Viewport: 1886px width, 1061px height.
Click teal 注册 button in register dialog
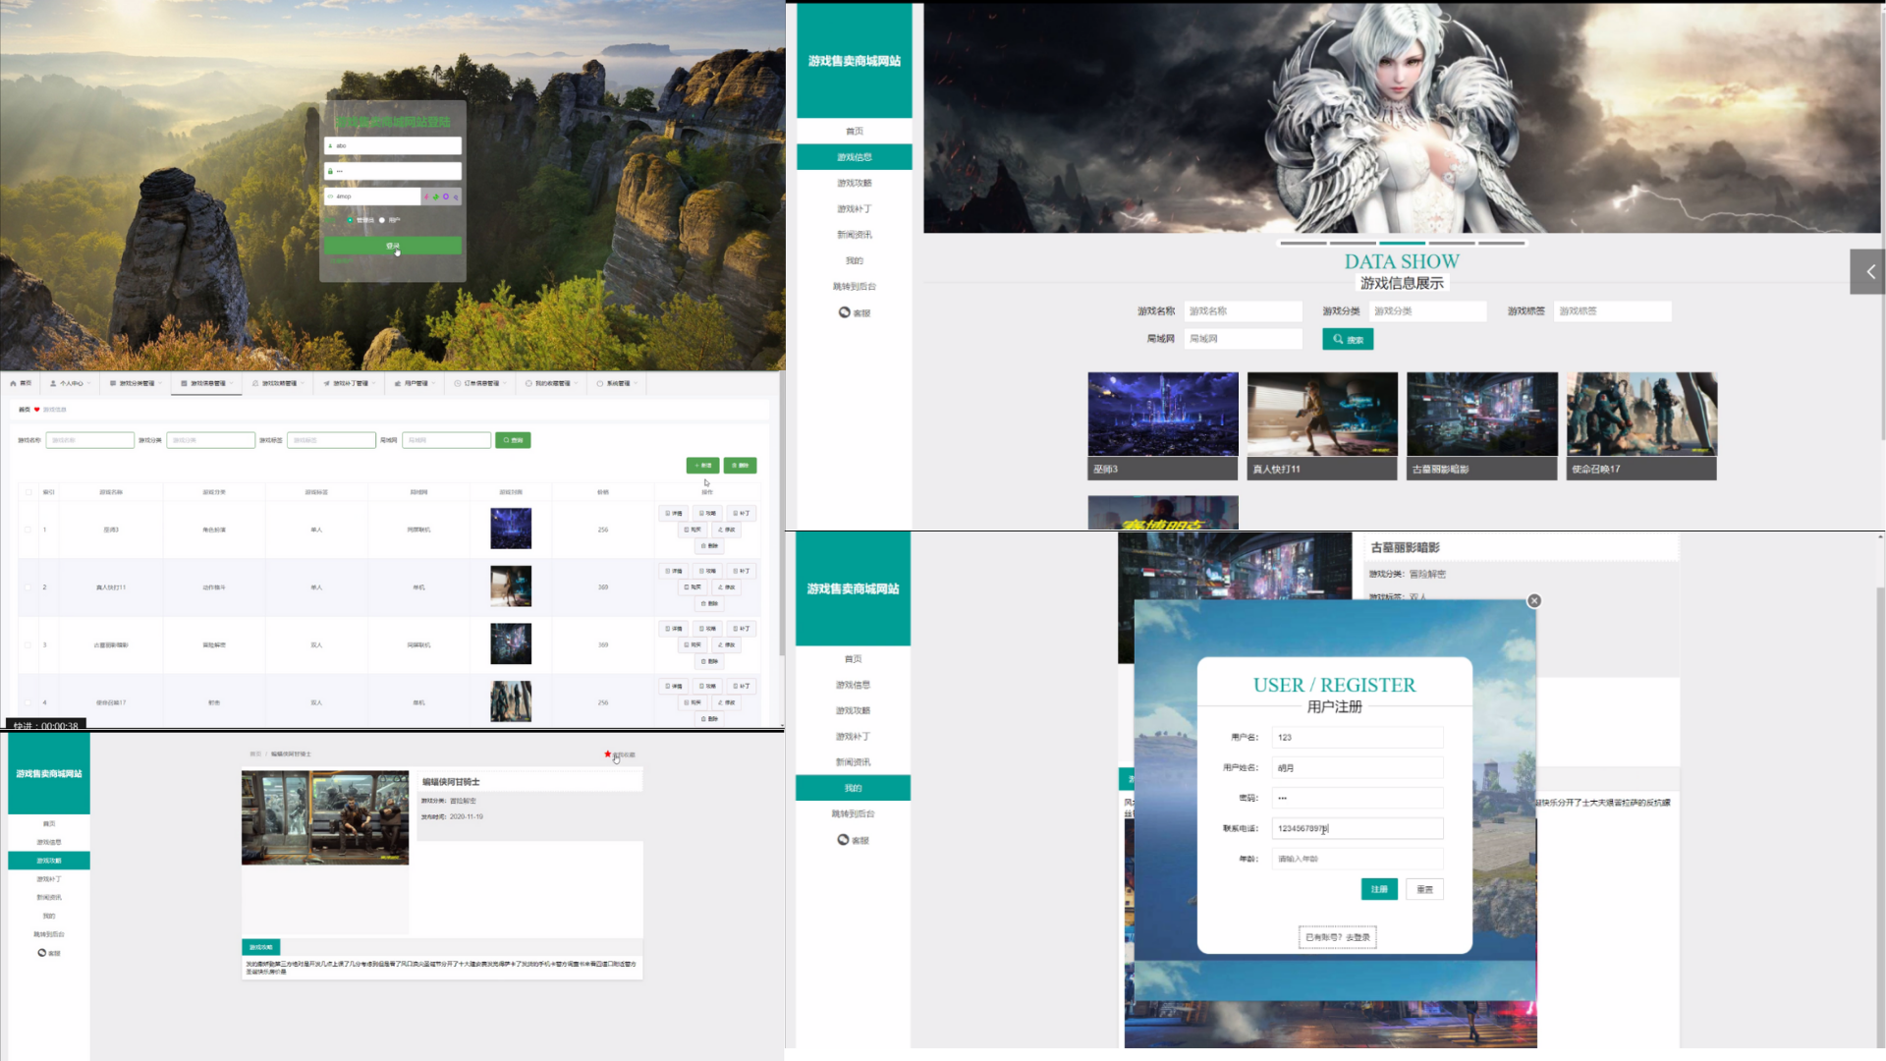pyautogui.click(x=1379, y=889)
